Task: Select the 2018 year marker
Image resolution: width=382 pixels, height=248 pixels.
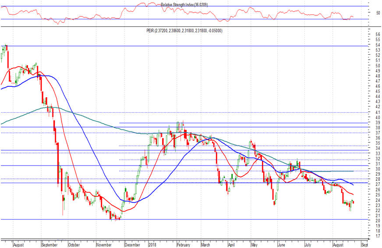Action: point(152,245)
